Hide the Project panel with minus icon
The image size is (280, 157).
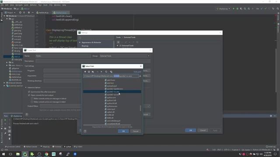pos(33,13)
